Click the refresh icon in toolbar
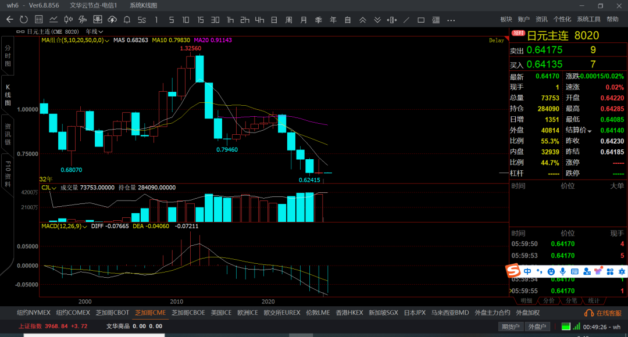Viewport: 628px width, 337px height. pyautogui.click(x=24, y=20)
